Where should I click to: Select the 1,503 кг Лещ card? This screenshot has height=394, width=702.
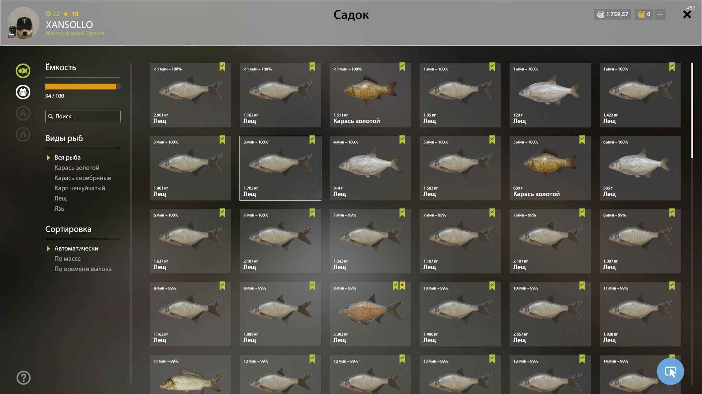tap(460, 168)
